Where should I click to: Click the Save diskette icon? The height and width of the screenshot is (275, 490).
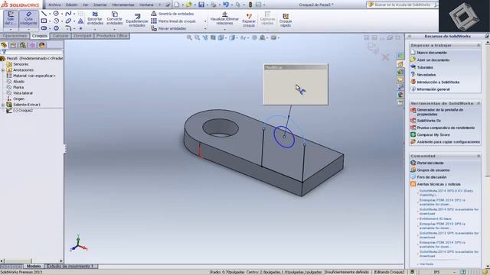coord(201,5)
